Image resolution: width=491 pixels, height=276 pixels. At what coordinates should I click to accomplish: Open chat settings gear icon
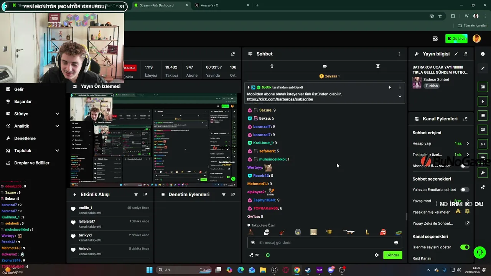pyautogui.click(x=377, y=255)
